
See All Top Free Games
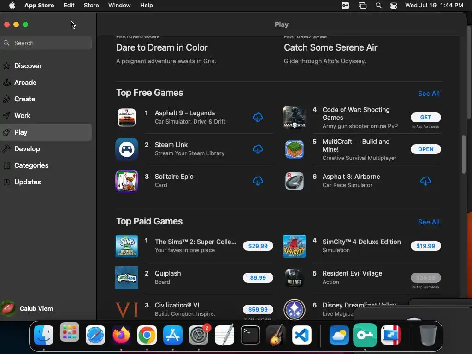point(429,93)
